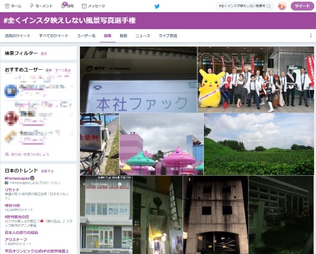Image resolution: width=316 pixels, height=254 pixels.
Task: Click the blue recommended user avatar
Action: point(11,91)
